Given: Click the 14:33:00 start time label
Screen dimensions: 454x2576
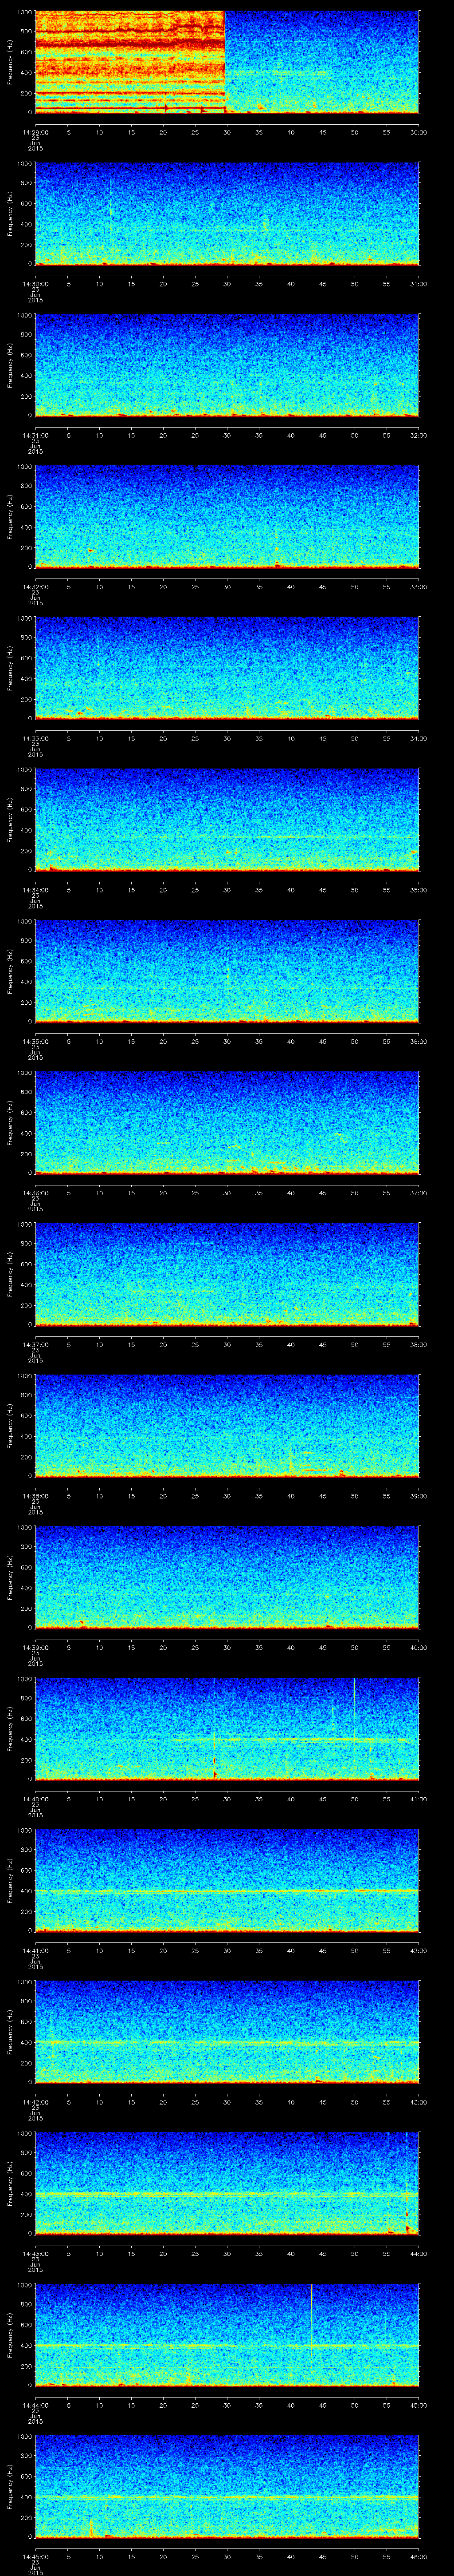Looking at the screenshot, I should coord(35,738).
